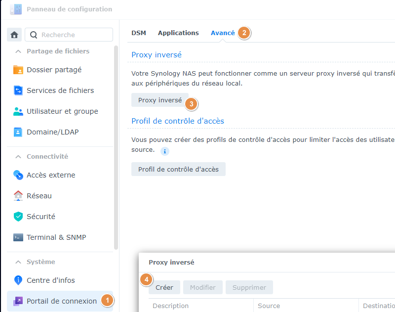Open Profil de contrôle d'accès settings
The image size is (395, 312).
pyautogui.click(x=178, y=169)
